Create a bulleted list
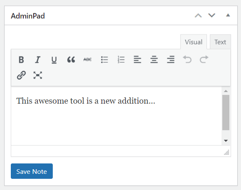 [x=104, y=60]
